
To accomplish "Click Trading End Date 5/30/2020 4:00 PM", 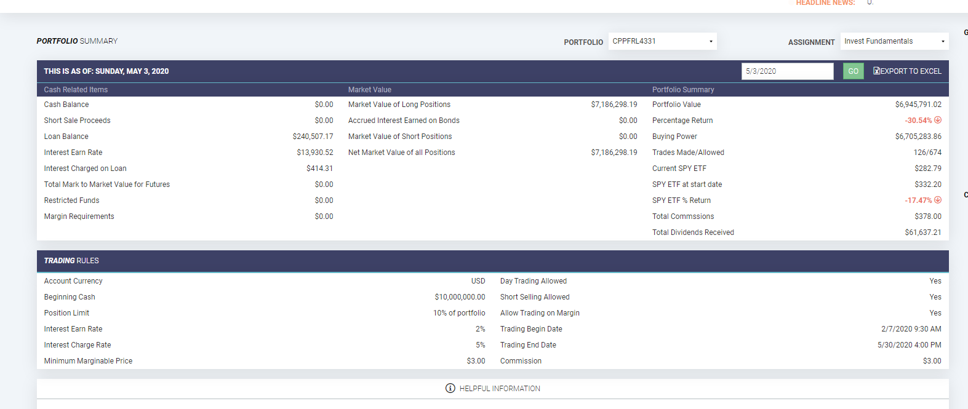I will coord(910,345).
